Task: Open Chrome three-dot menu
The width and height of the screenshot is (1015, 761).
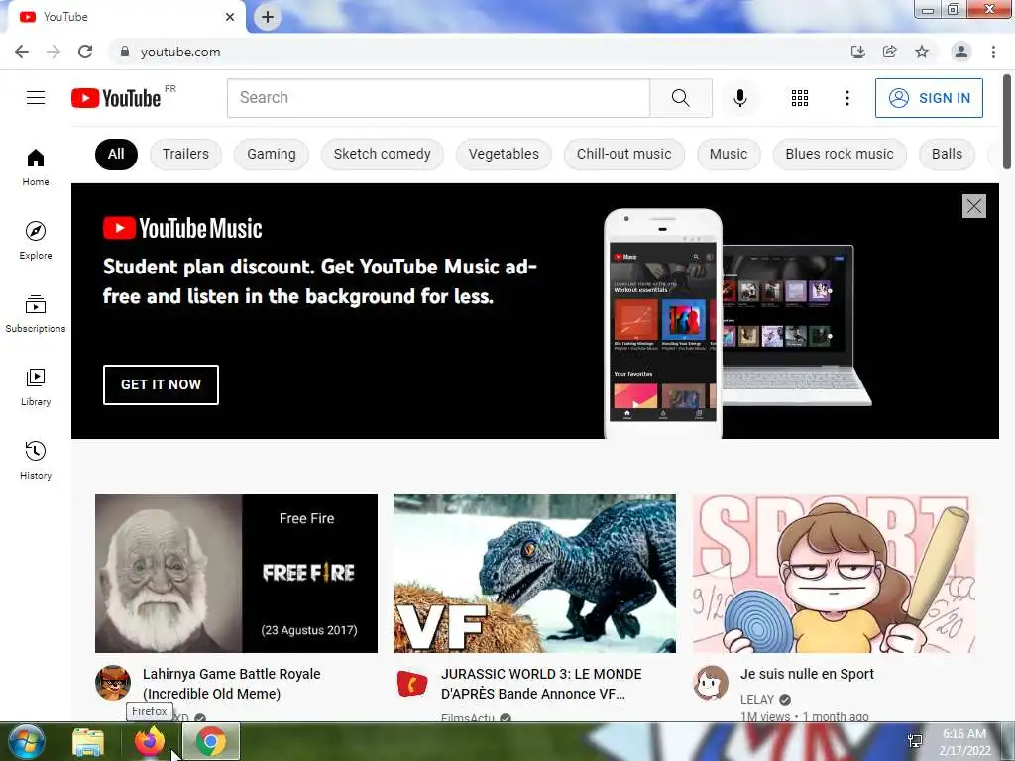Action: [x=993, y=52]
